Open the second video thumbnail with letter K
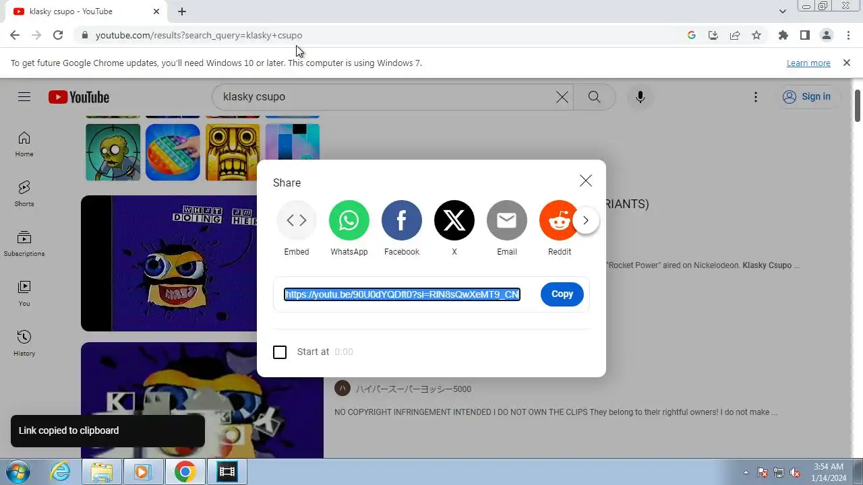 202,400
